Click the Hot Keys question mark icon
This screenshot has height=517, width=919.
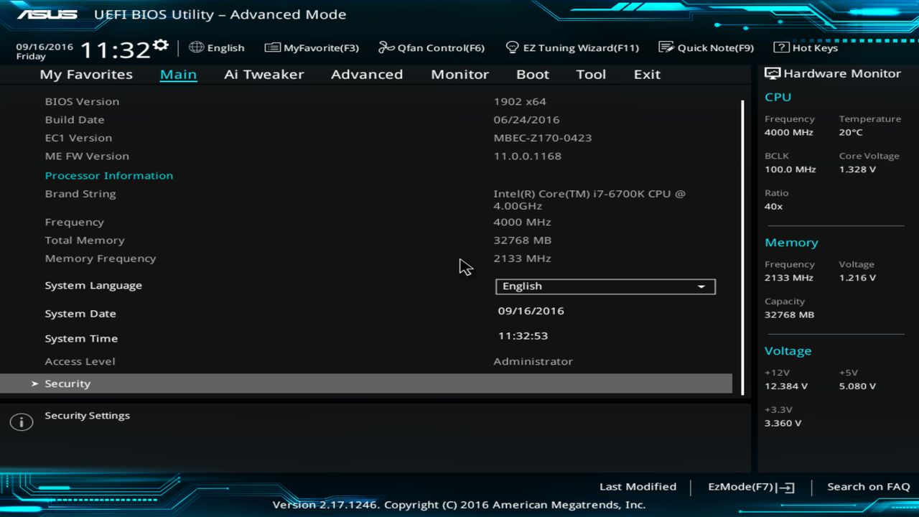pyautogui.click(x=781, y=47)
